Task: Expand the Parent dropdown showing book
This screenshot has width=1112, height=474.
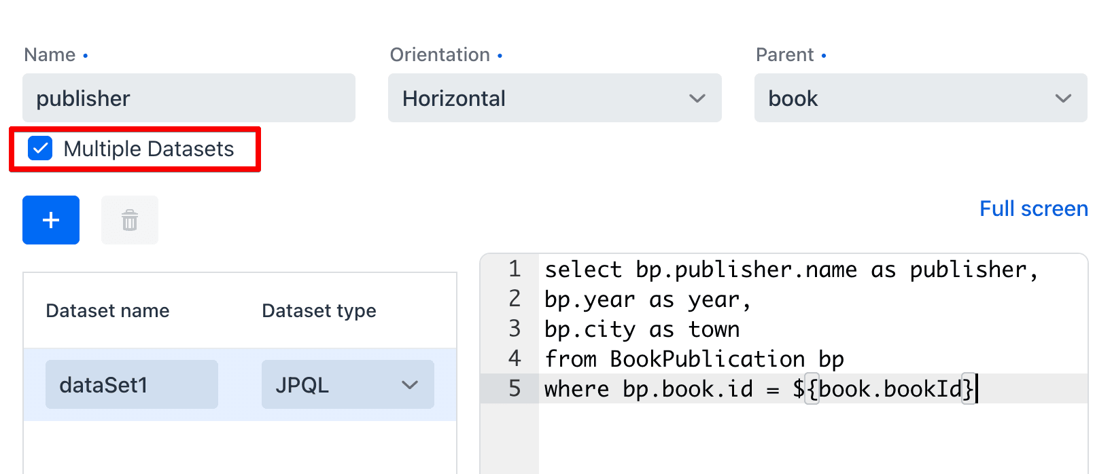Action: pyautogui.click(x=920, y=98)
